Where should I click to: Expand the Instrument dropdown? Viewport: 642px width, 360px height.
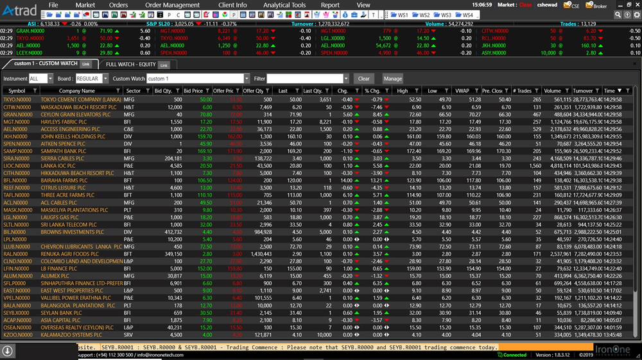(x=51, y=79)
